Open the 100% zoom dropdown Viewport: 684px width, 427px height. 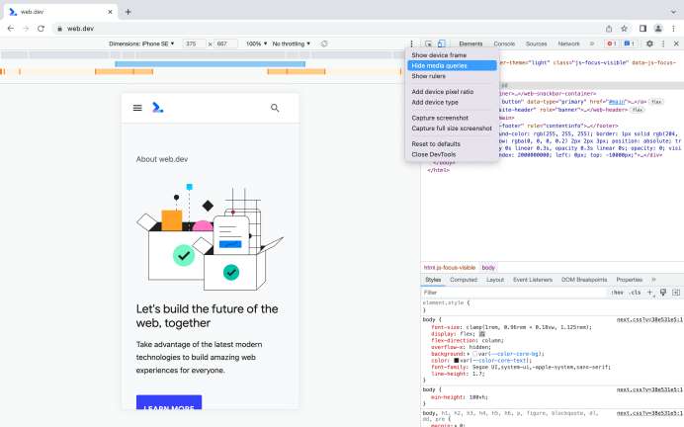coord(257,43)
